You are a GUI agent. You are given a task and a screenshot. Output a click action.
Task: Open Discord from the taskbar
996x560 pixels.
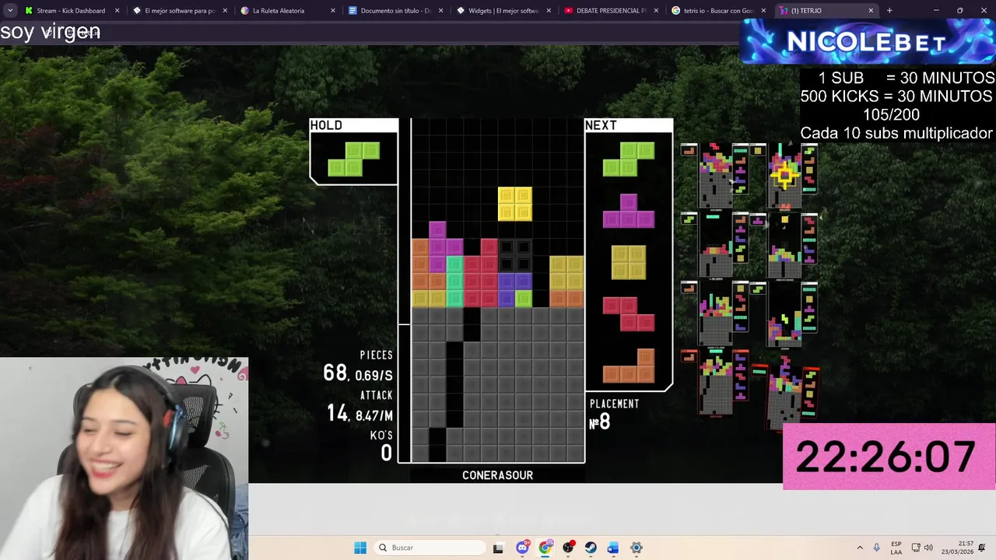coord(522,548)
